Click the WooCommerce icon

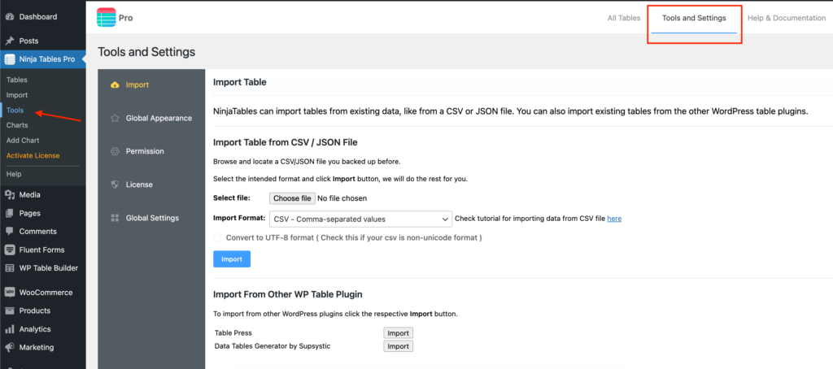coord(10,293)
